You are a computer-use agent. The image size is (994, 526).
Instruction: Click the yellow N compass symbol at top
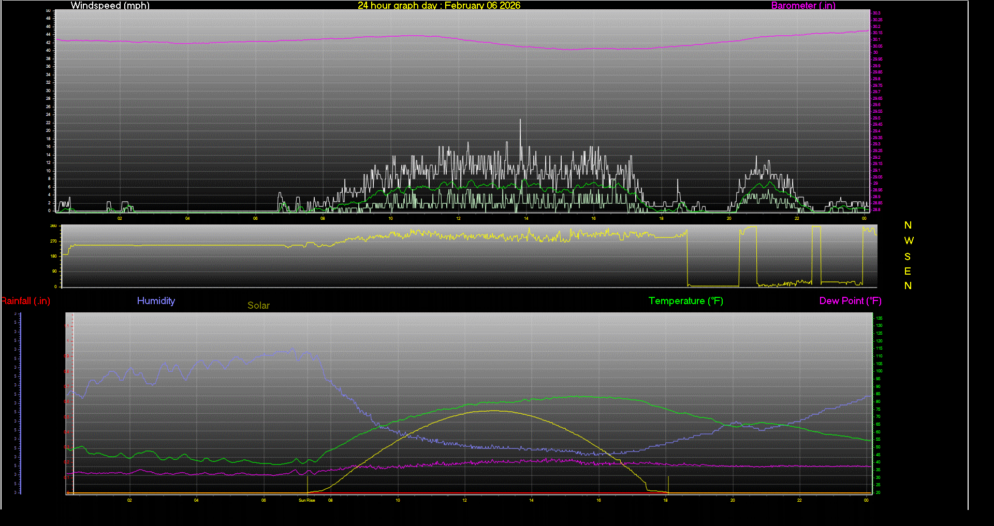(x=908, y=225)
